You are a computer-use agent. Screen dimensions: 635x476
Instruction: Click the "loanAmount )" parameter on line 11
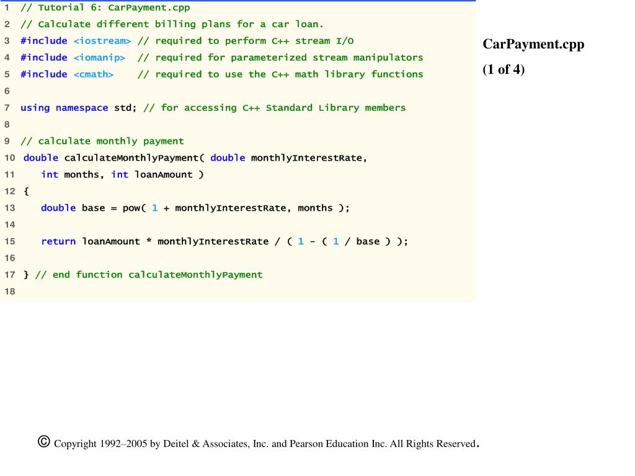pos(169,175)
